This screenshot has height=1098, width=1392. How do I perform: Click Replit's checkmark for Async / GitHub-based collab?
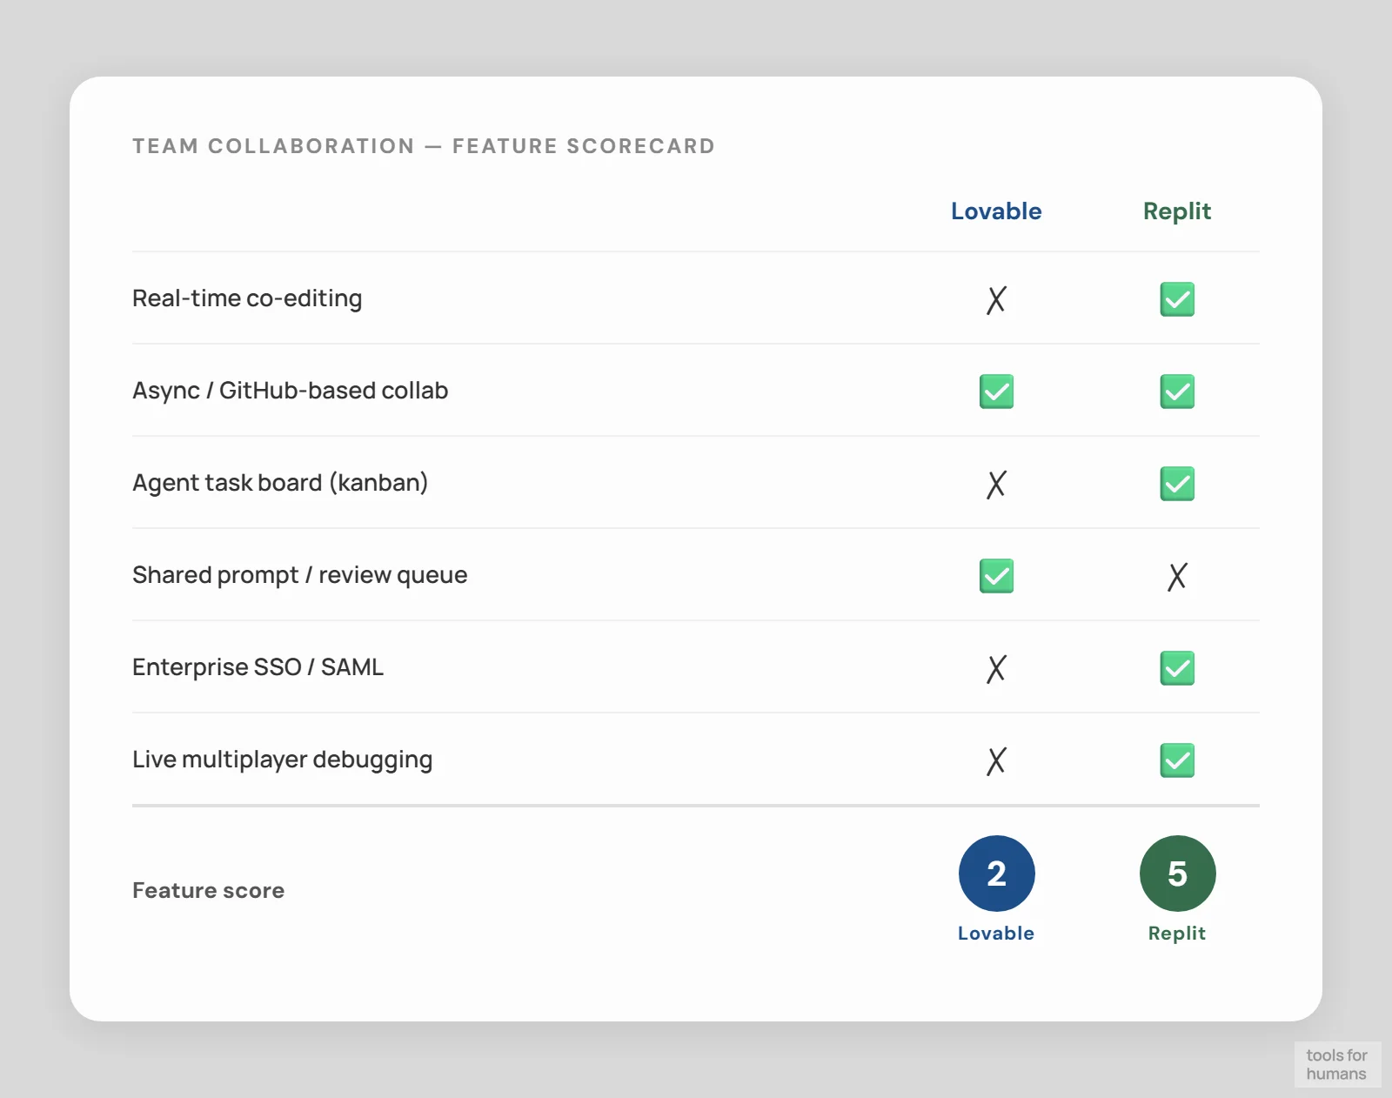coord(1177,392)
